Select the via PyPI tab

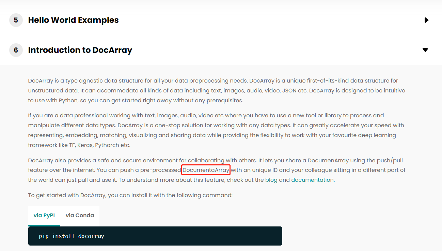[x=44, y=215]
